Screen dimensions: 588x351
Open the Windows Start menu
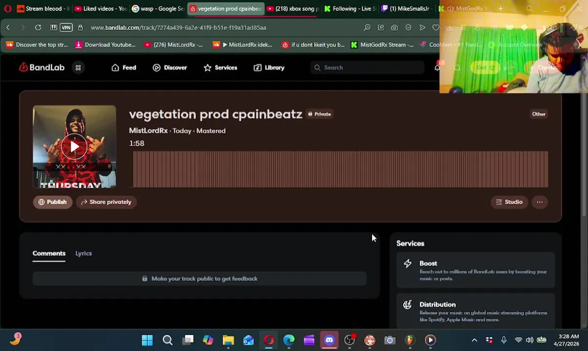(147, 340)
